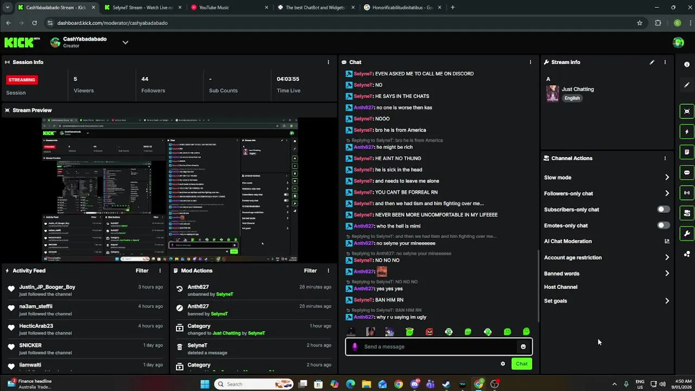Toggle Subscribers-only chat
The width and height of the screenshot is (695, 391).
663,209
